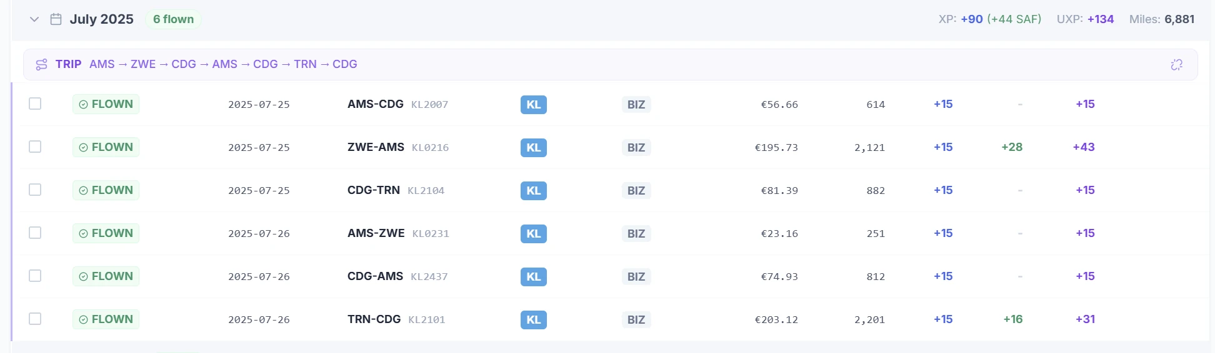Click flight number KL2437
Screen dimensions: 1215x353
[x=429, y=277]
